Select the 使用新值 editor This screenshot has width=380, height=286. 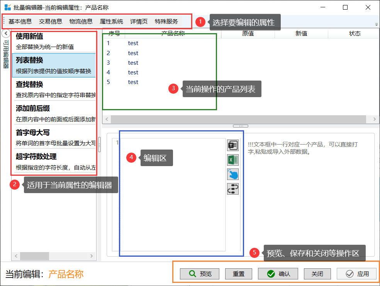click(x=54, y=41)
